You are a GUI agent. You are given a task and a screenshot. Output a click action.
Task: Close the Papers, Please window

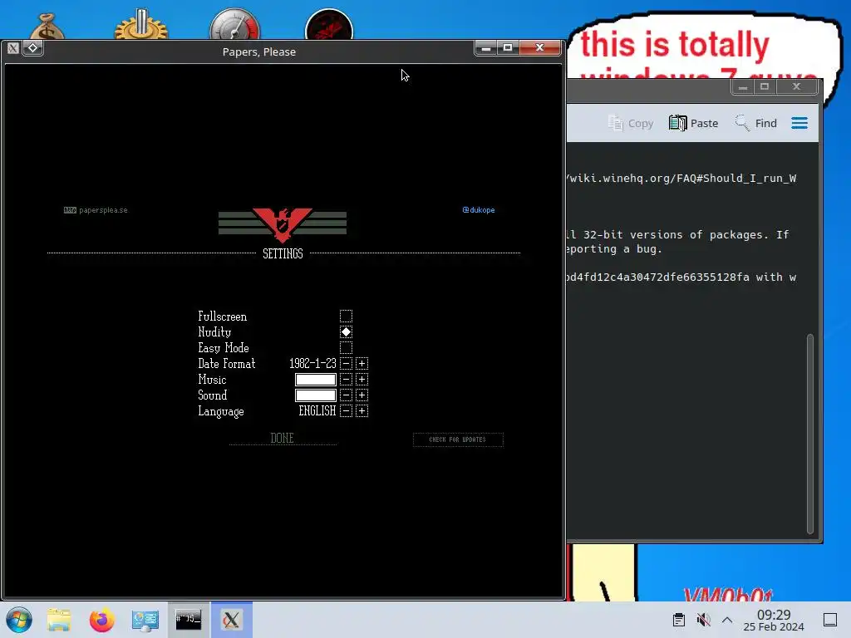(539, 47)
